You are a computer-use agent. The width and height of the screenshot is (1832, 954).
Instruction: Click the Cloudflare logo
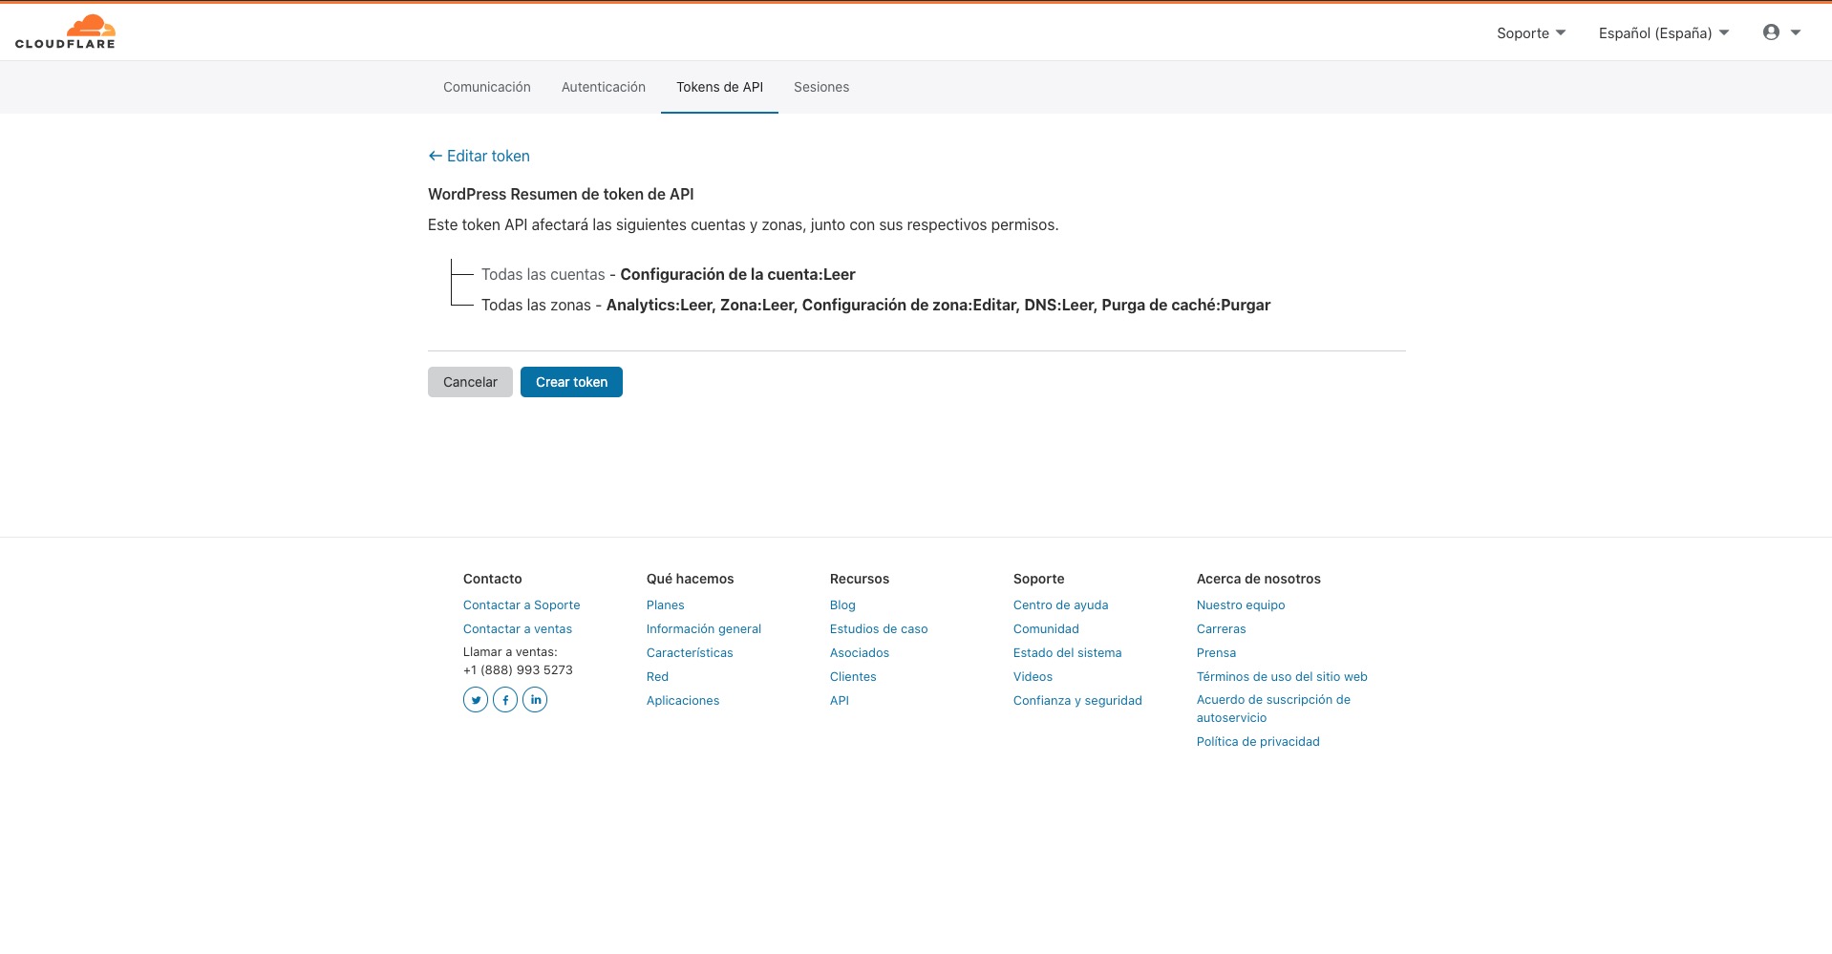65,32
